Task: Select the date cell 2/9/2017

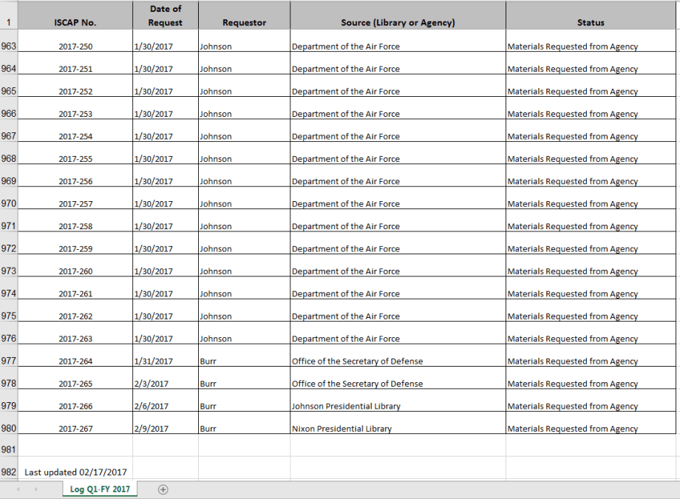Action: (165, 429)
